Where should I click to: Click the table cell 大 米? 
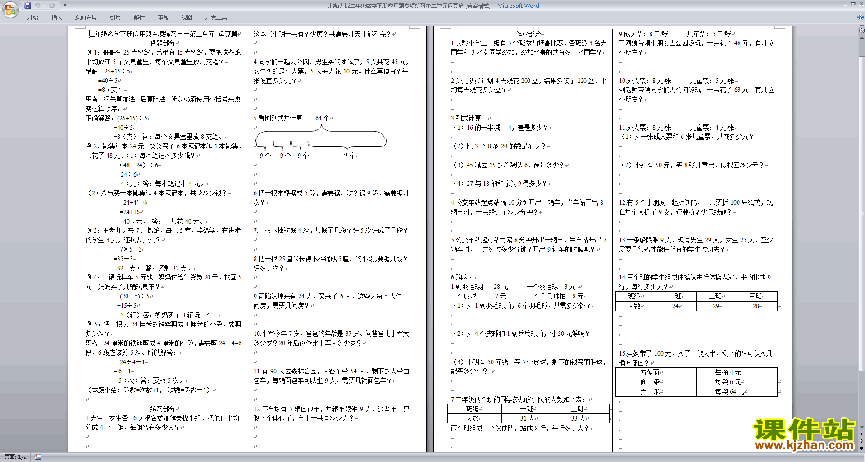pos(656,392)
